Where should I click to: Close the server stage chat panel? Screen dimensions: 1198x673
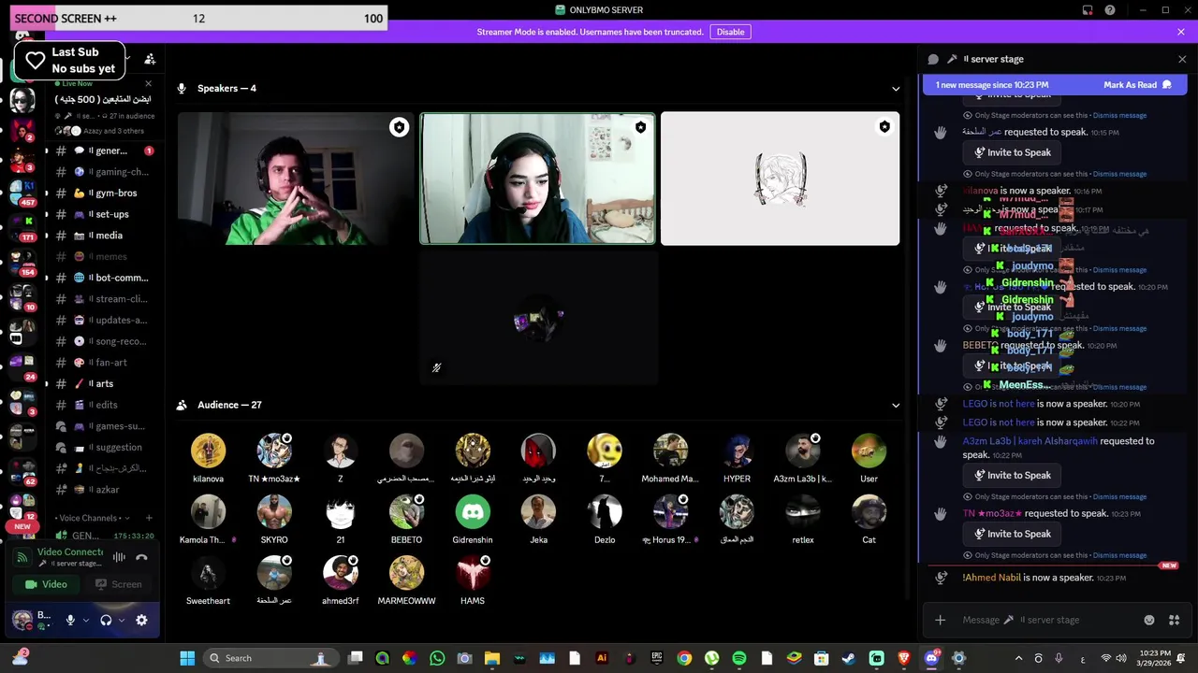point(1182,59)
